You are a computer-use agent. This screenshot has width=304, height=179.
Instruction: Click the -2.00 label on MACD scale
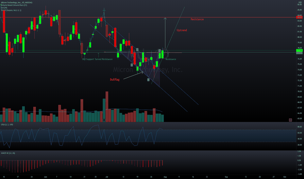(299, 170)
